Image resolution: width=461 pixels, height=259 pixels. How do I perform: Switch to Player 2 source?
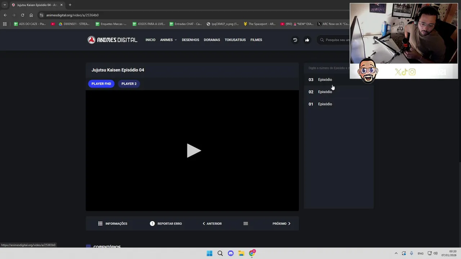[129, 84]
